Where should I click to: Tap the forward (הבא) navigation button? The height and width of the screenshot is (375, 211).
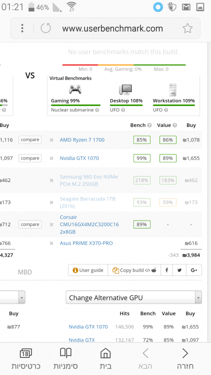point(145,358)
